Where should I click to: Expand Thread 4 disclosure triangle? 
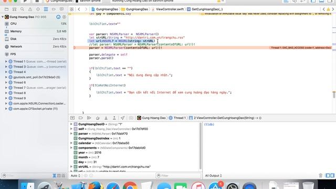click(x=6, y=72)
